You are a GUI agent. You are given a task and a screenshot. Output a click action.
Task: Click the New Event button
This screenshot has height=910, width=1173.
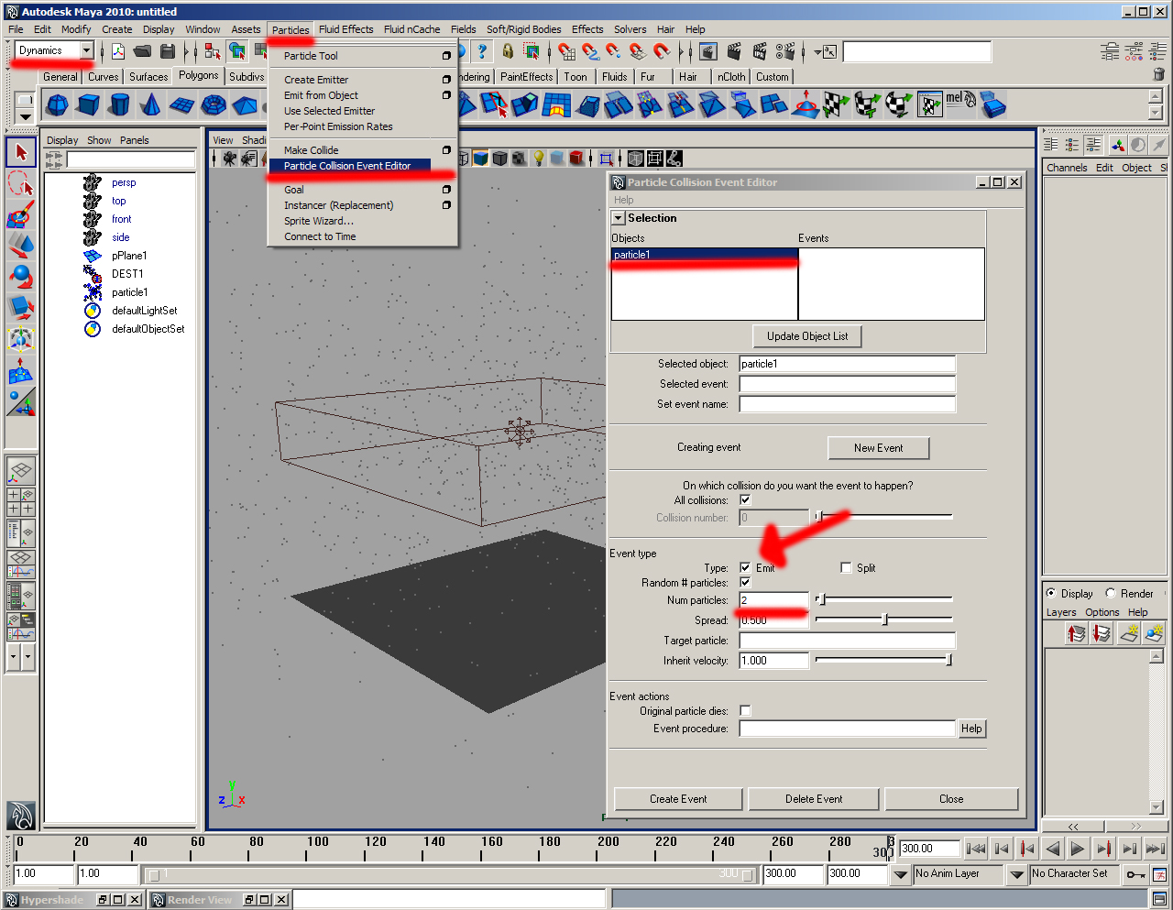(879, 448)
